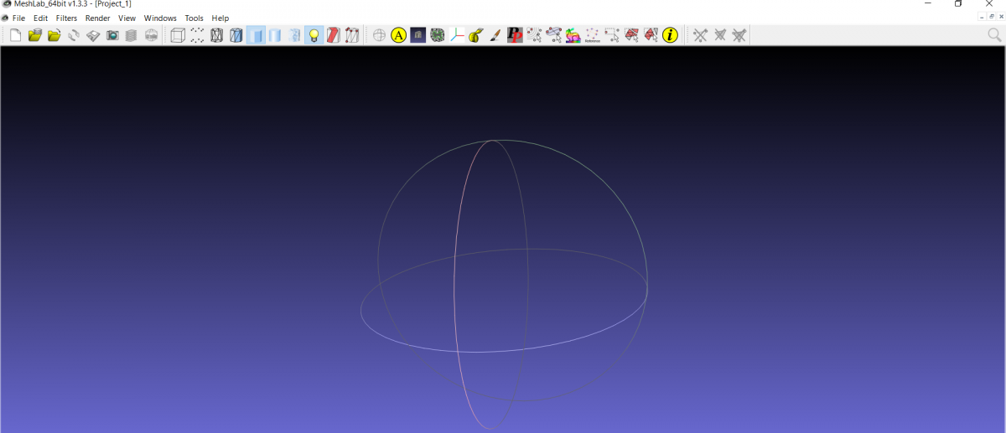1006x433 pixels.
Task: Open the Filters menu
Action: 66,18
